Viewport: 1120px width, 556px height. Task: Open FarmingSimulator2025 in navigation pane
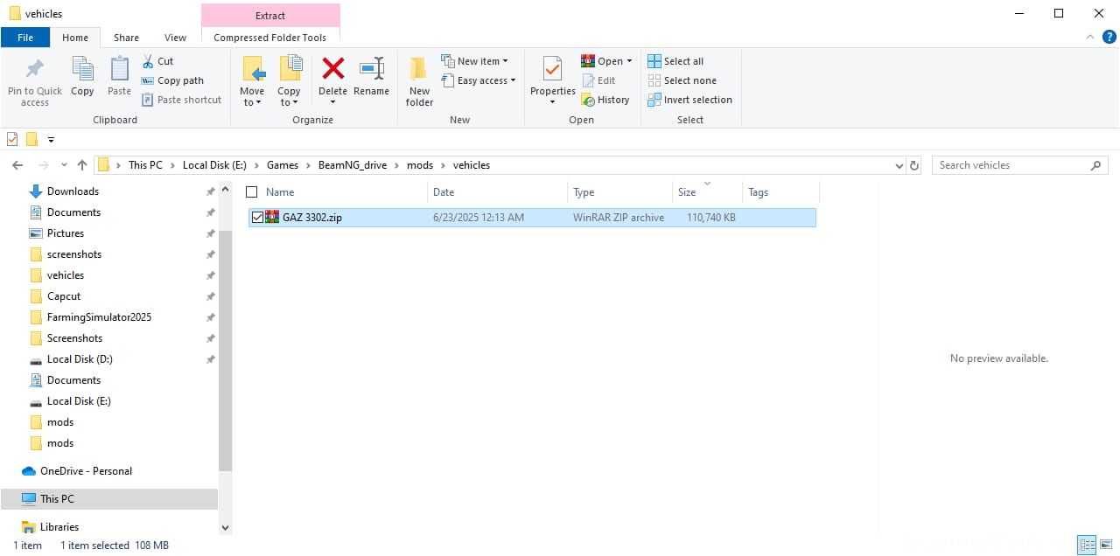pos(99,317)
